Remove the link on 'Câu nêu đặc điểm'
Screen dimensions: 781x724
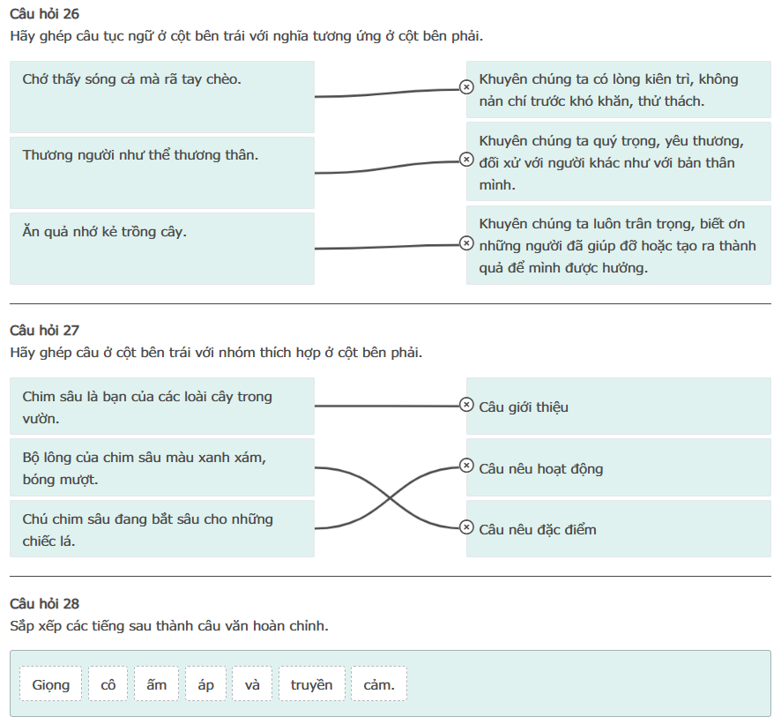[x=466, y=527]
